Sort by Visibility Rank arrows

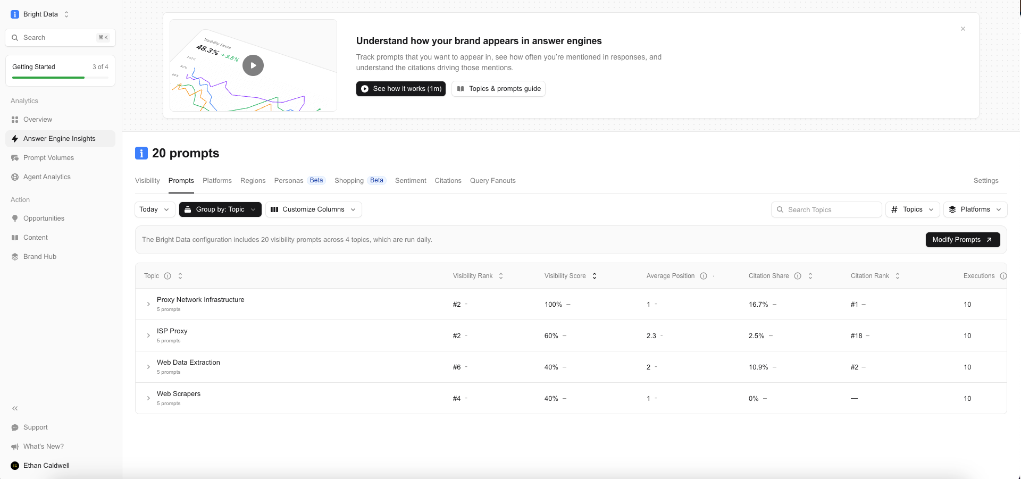501,276
